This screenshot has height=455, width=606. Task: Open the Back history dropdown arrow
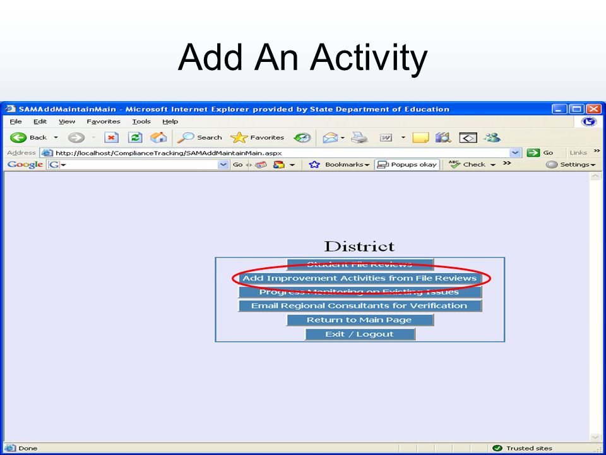[x=56, y=137]
